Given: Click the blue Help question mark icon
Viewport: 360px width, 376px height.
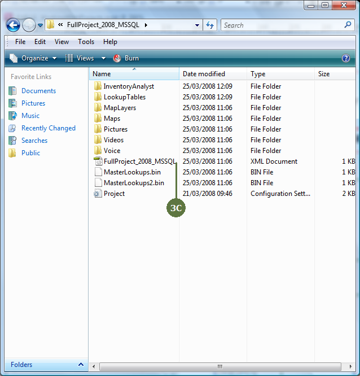Looking at the screenshot, I should click(x=346, y=58).
